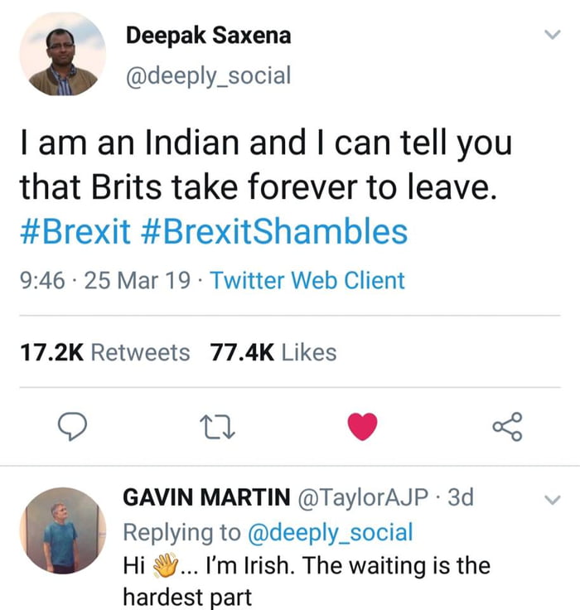Click the reply speech bubble icon
This screenshot has width=580, height=610.
click(75, 427)
